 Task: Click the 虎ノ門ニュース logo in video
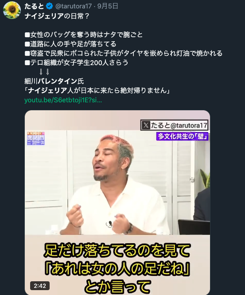click(x=36, y=138)
